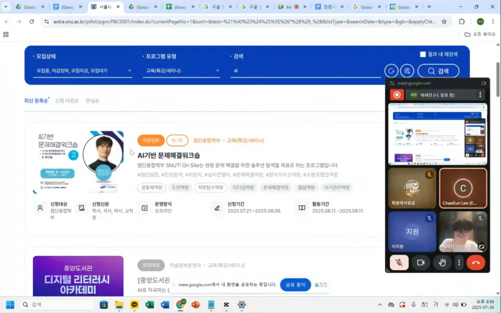This screenshot has width=501, height=313.
Task: Sort by 신청 마감순 tab
Action: pyautogui.click(x=67, y=101)
